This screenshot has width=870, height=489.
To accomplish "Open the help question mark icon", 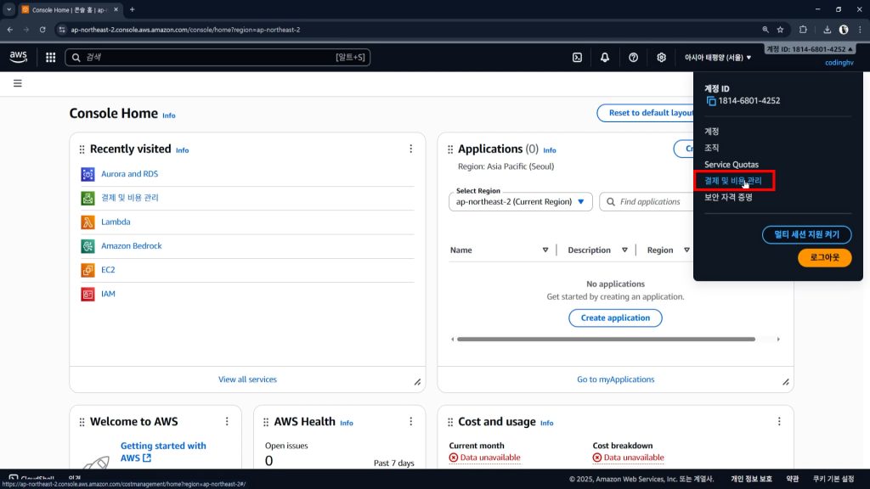I will [633, 57].
